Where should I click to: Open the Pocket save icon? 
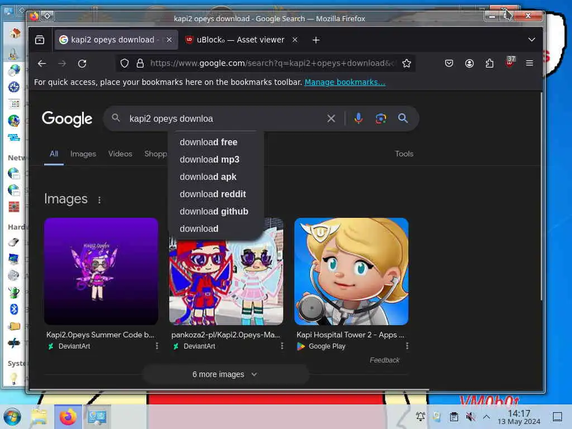[449, 64]
